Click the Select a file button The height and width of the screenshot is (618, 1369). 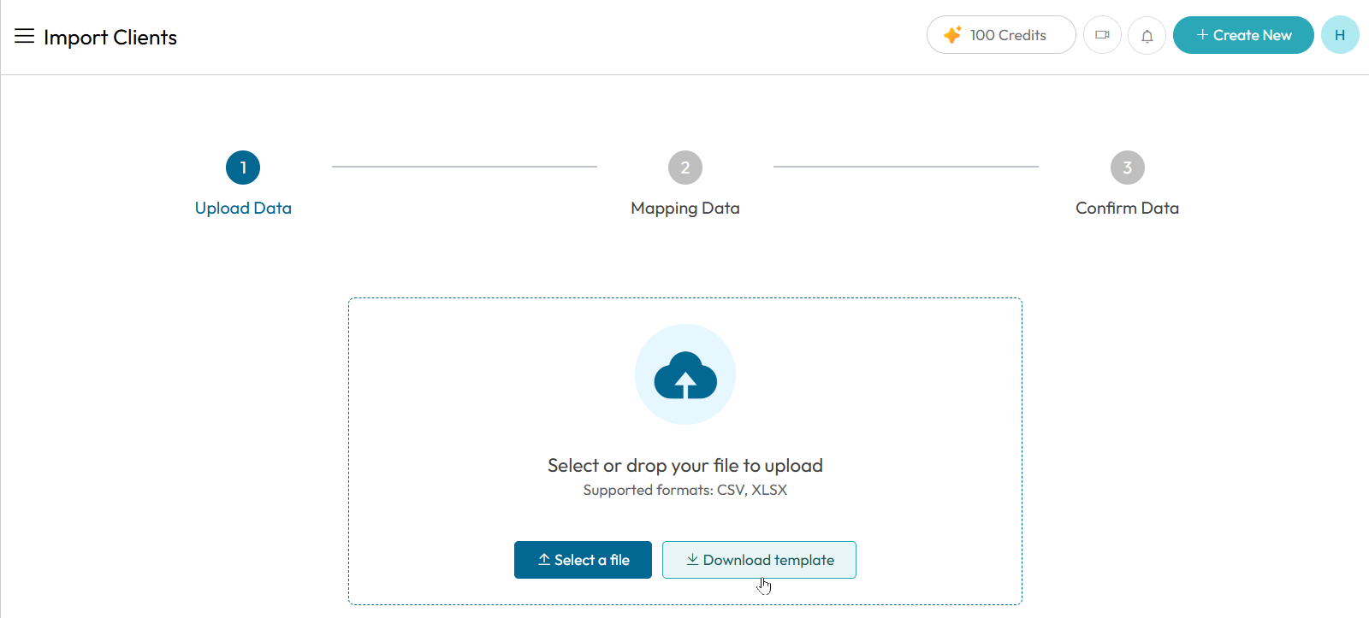tap(583, 560)
